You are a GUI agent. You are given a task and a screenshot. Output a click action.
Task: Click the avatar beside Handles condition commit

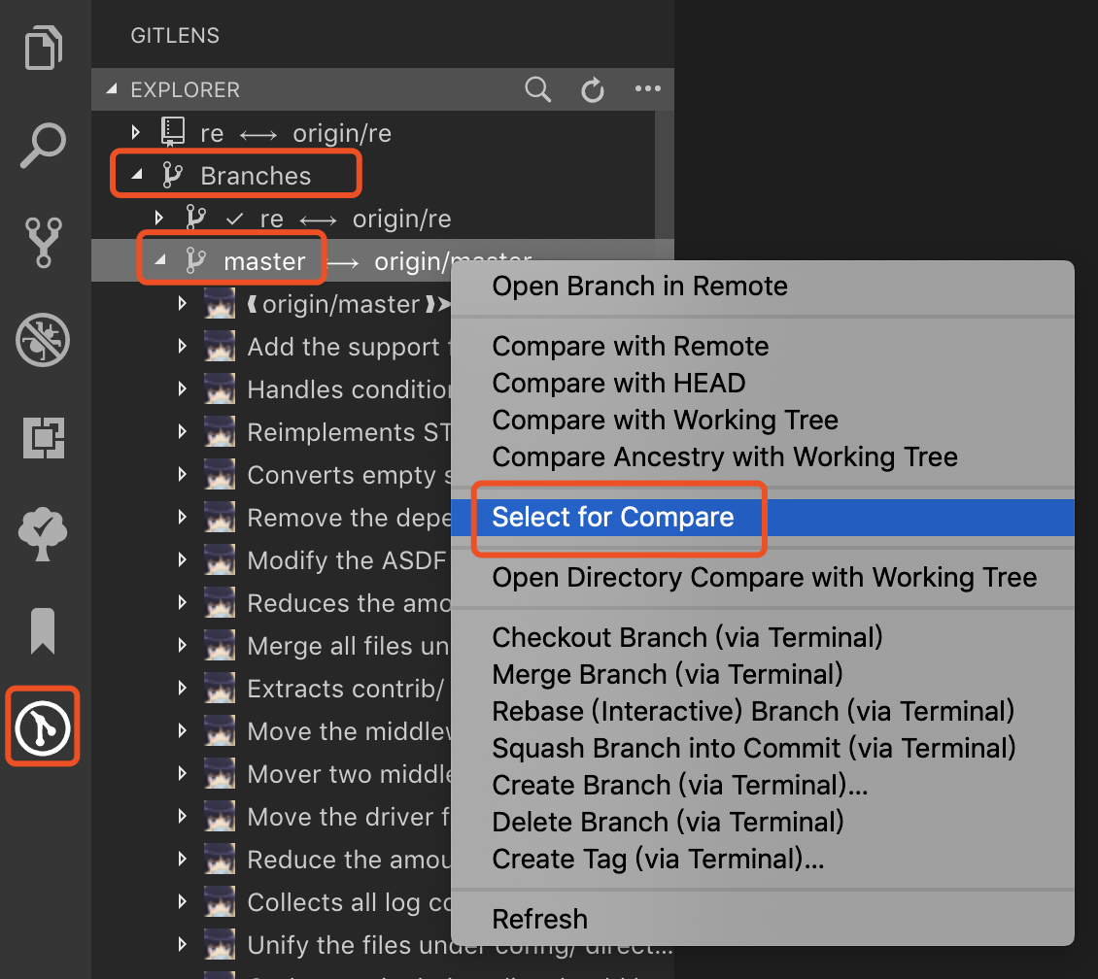pos(220,389)
